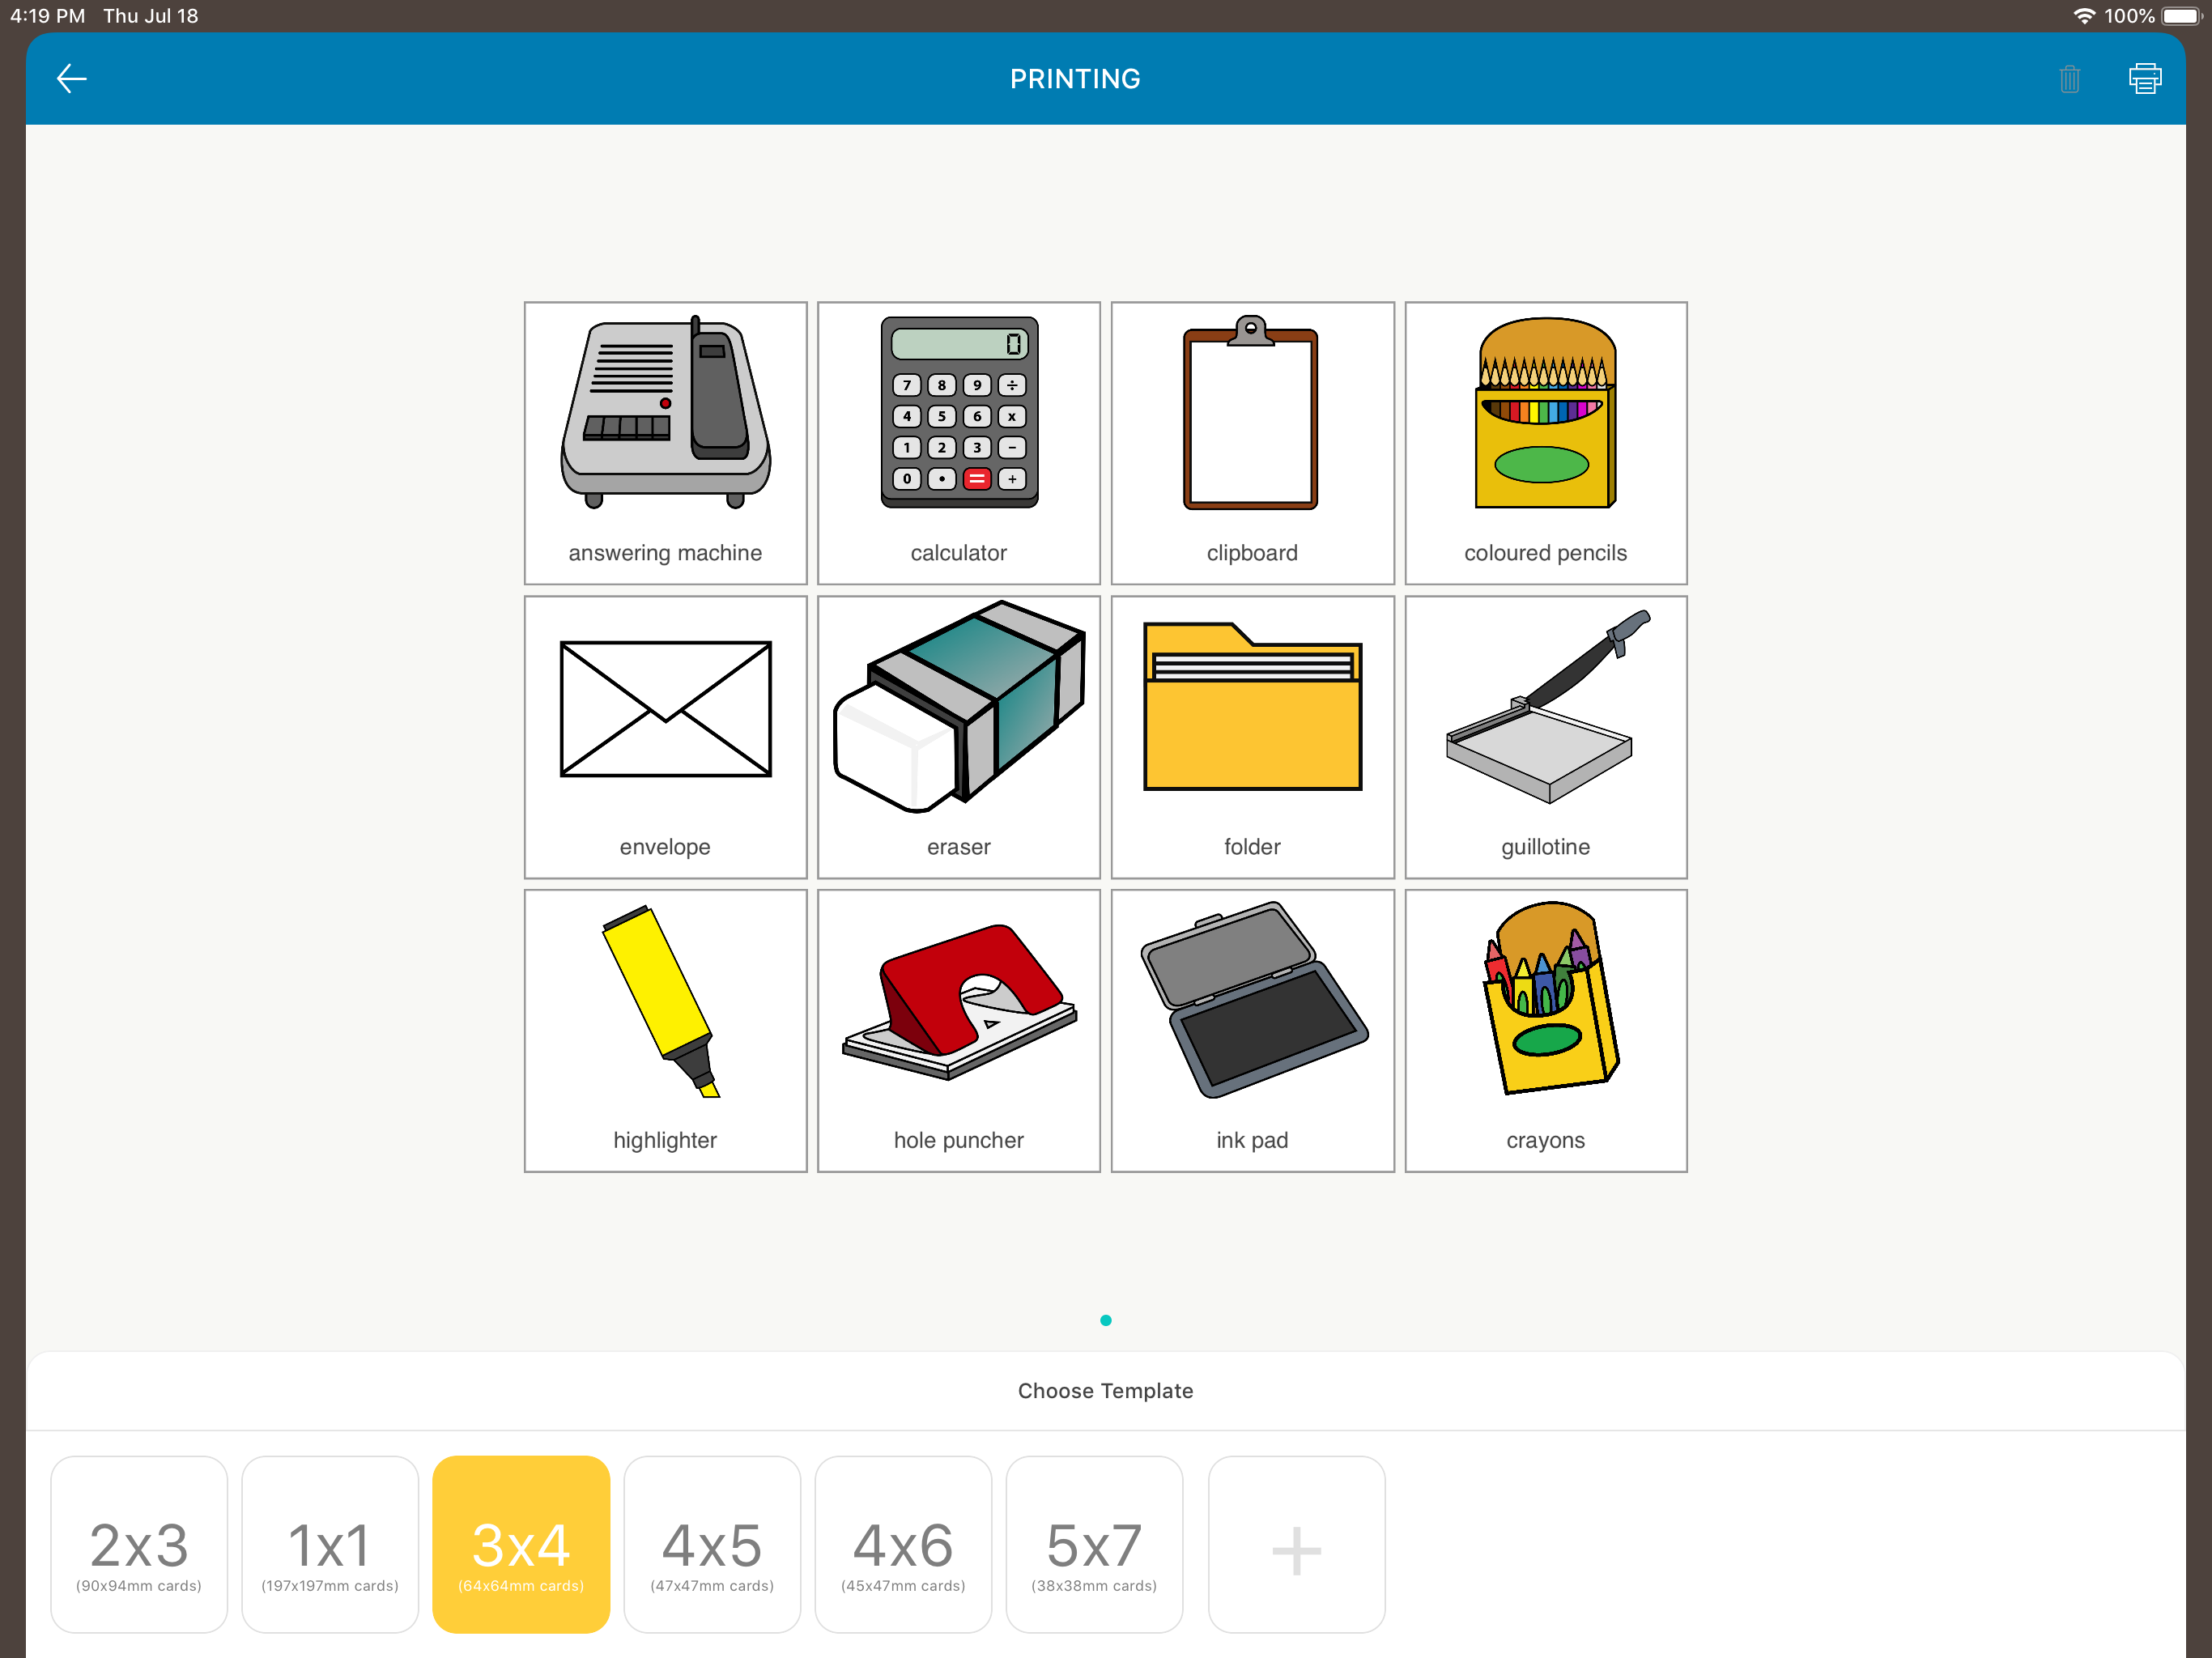Select the envelope card
This screenshot has height=1658, width=2212.
click(x=665, y=736)
